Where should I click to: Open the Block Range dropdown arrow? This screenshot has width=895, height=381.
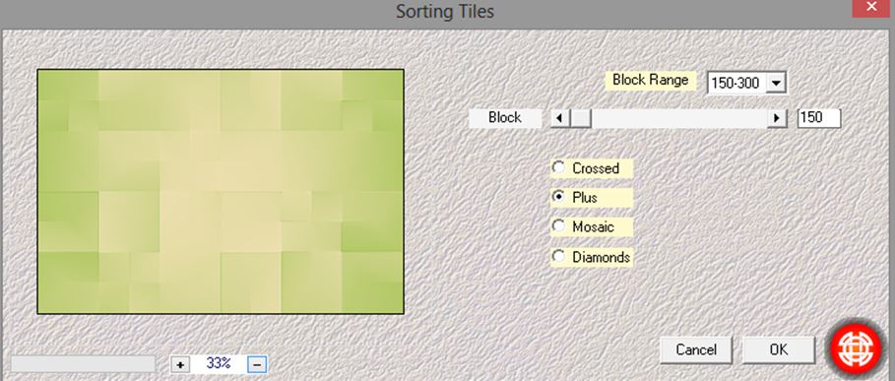pos(775,84)
